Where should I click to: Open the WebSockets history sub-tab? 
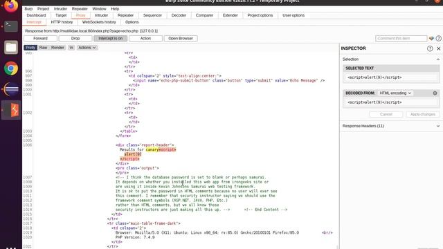99,22
